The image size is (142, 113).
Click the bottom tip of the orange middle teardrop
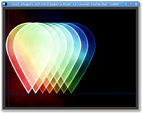(49, 93)
